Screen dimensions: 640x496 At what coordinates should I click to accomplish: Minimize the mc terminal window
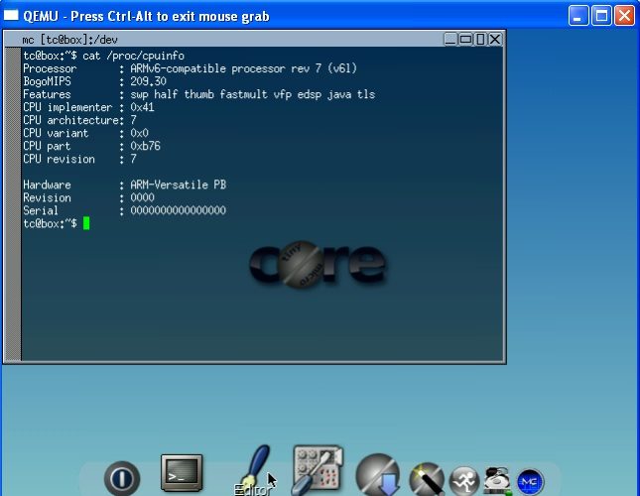click(451, 39)
